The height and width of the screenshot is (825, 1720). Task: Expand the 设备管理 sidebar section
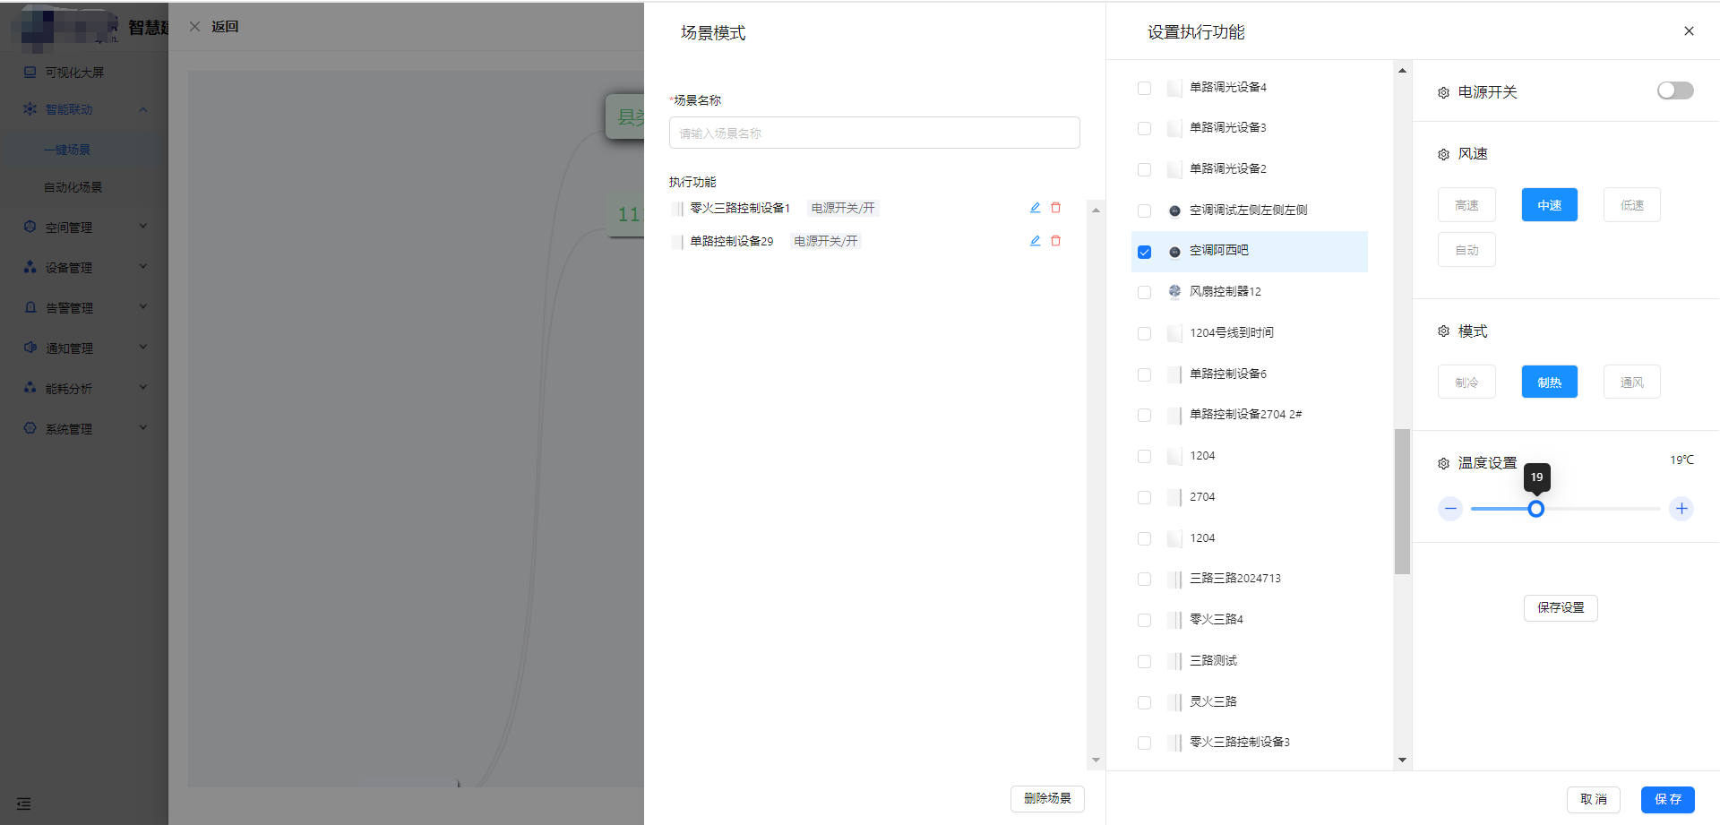85,268
